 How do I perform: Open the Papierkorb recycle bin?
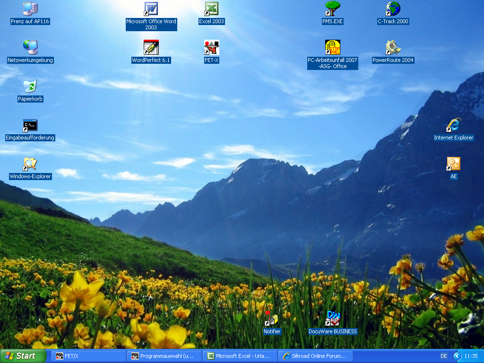click(x=30, y=86)
